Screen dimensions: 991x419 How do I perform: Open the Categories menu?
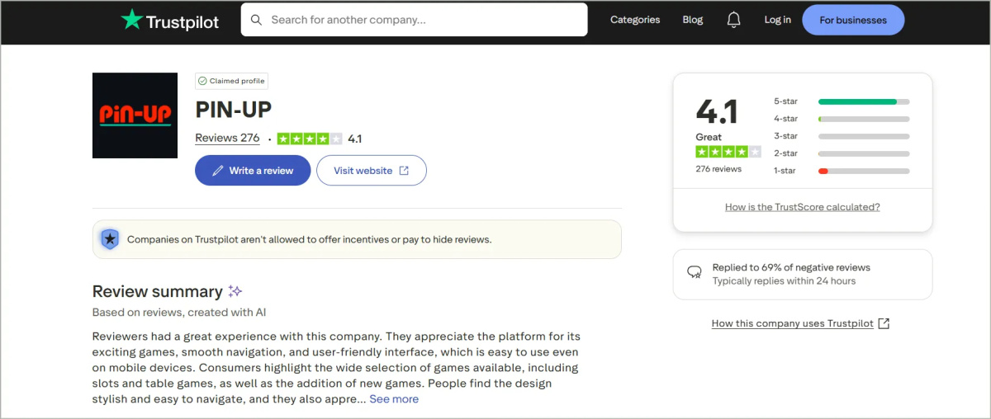tap(634, 20)
